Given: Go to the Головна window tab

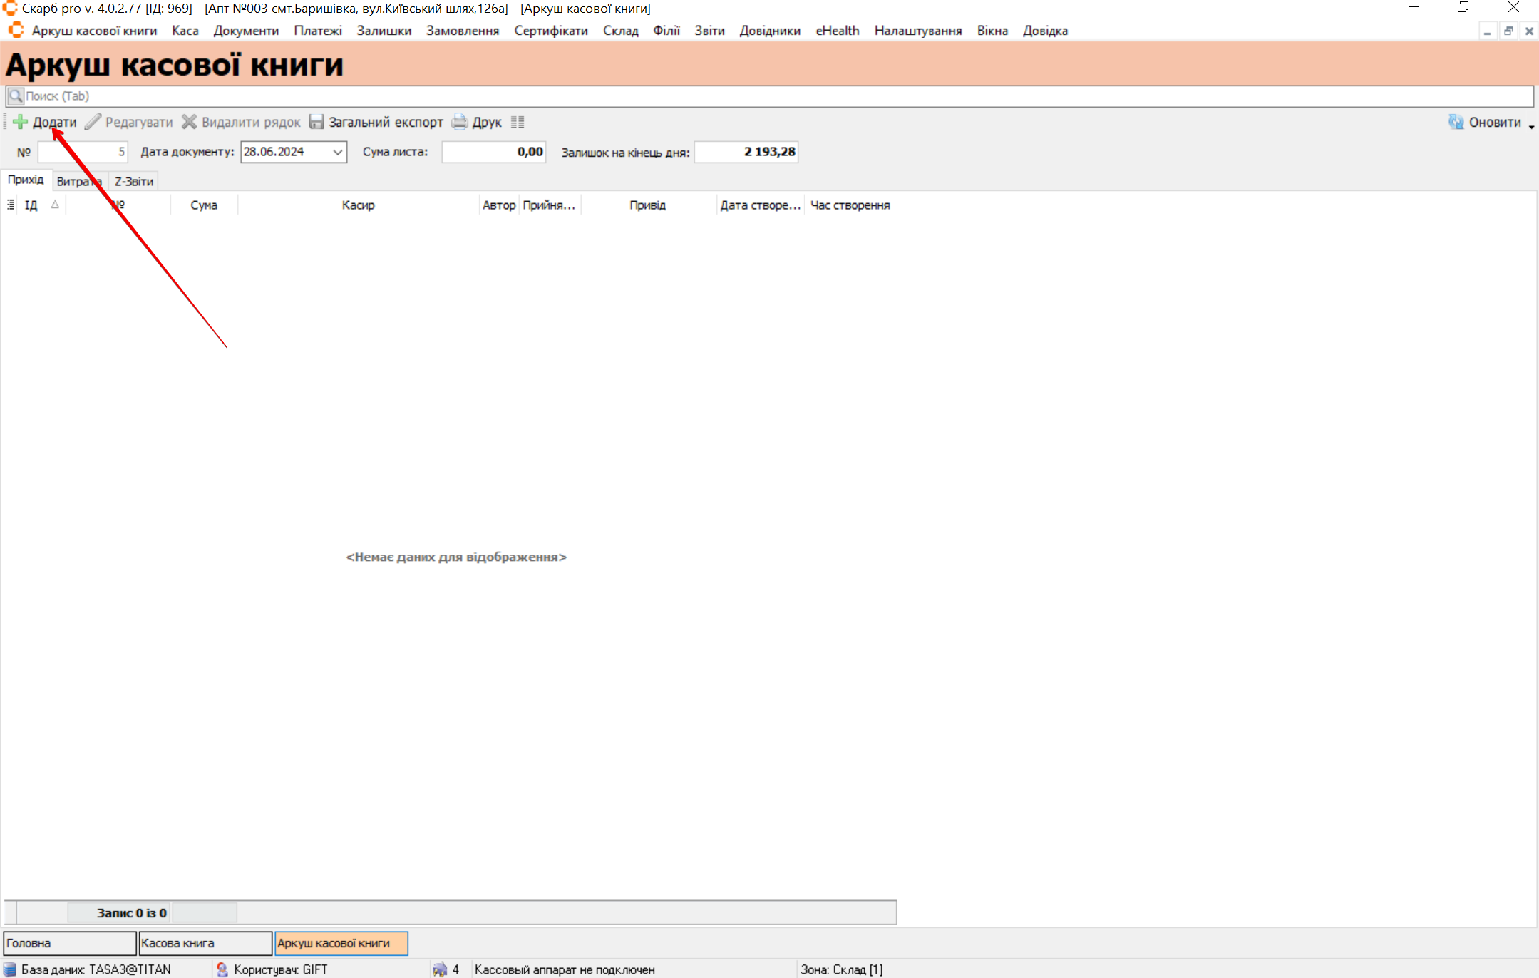Looking at the screenshot, I should point(69,943).
